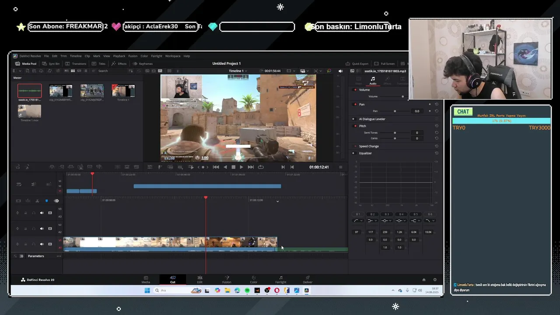The height and width of the screenshot is (315, 560).
Task: Open the Playback menu
Action: pos(119,56)
